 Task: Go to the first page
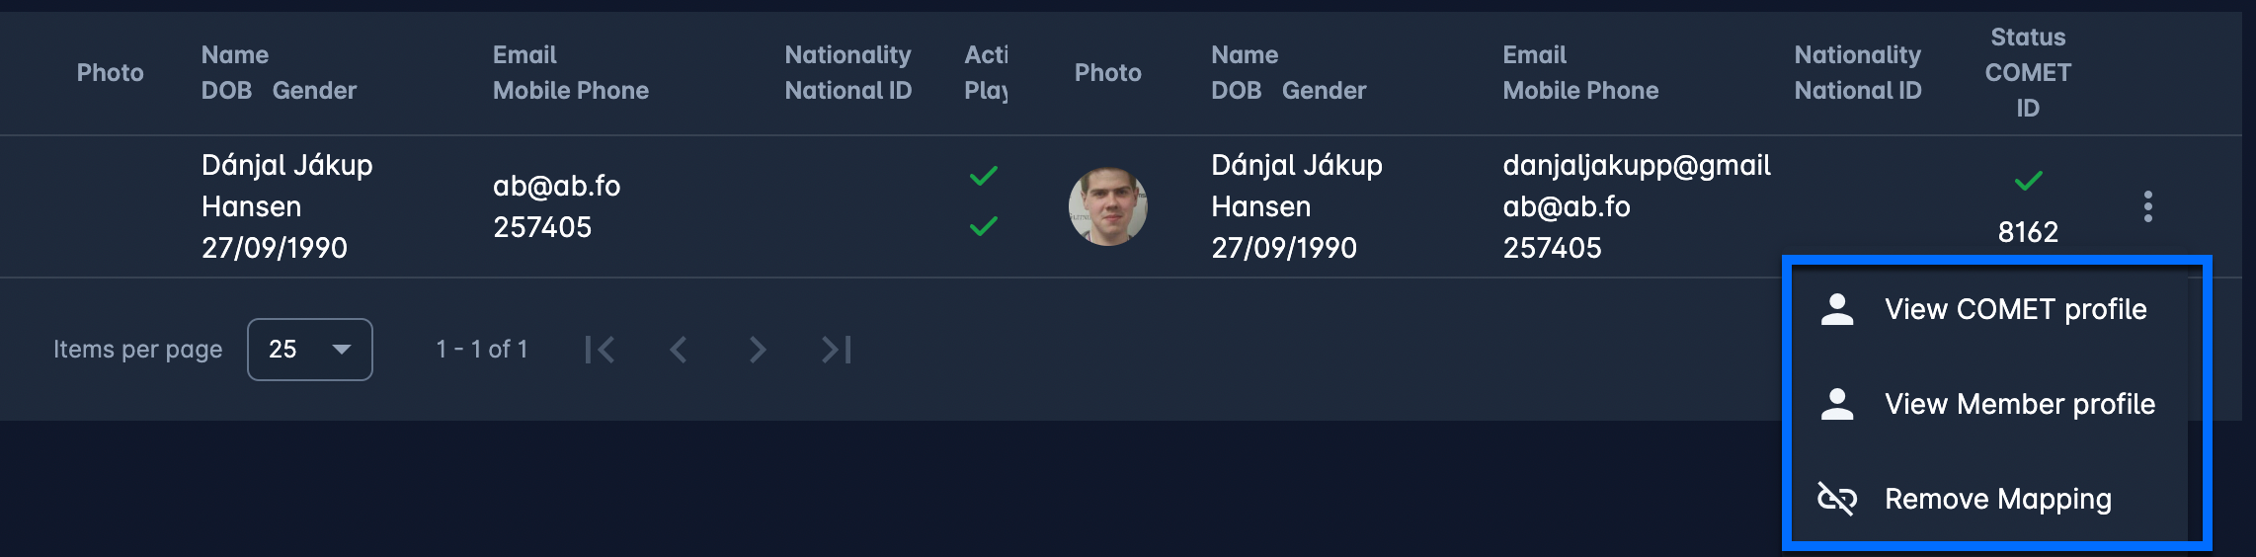(x=600, y=350)
